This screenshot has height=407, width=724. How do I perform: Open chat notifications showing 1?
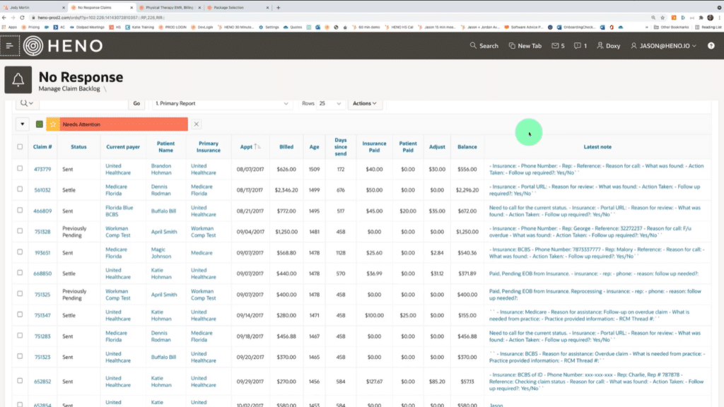tap(580, 46)
